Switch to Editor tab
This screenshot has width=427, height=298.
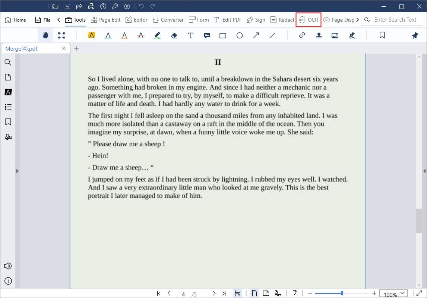click(136, 20)
